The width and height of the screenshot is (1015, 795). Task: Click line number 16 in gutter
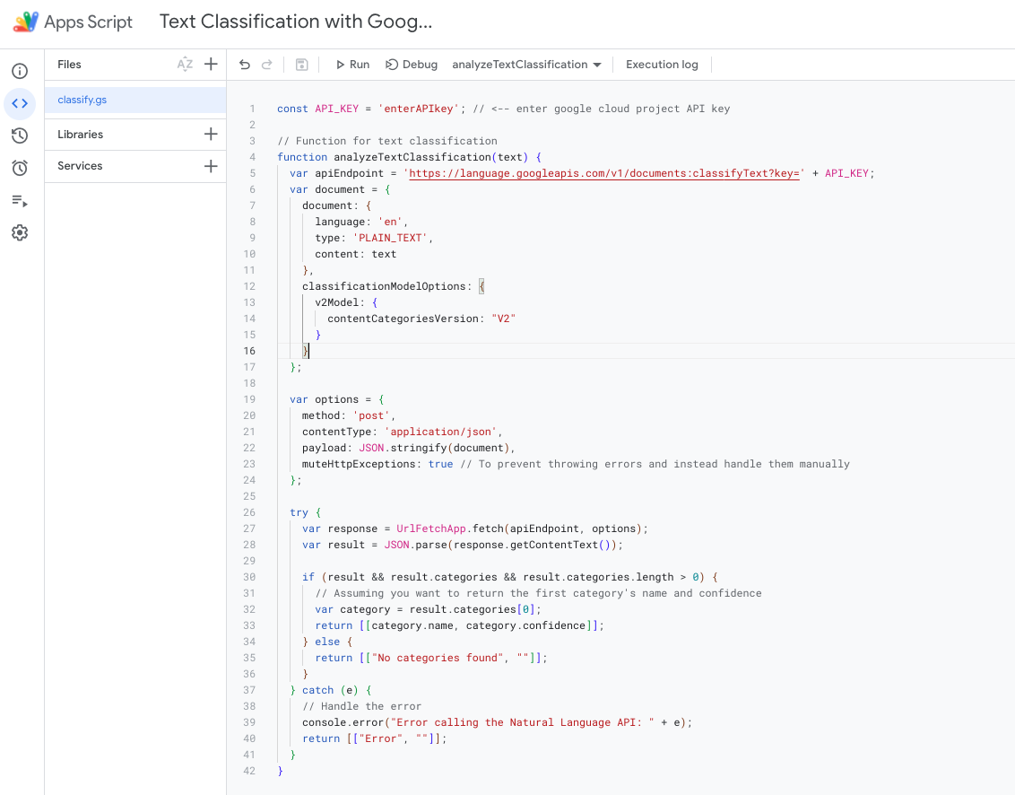(x=250, y=351)
